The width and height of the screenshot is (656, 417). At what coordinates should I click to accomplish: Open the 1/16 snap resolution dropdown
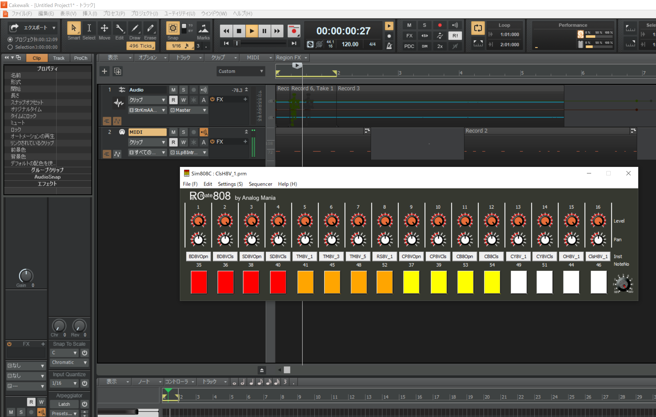tap(180, 46)
